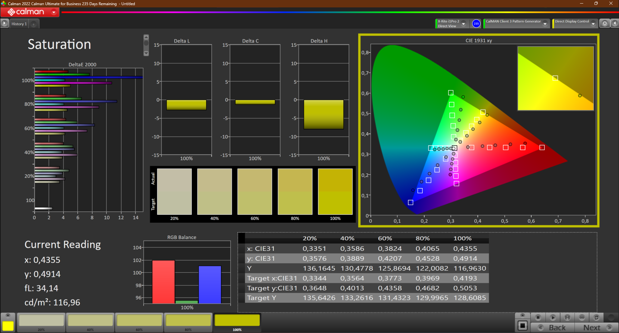Click the play arrow beside History 1
Image resolution: width=619 pixels, height=333 pixels.
(5, 24)
